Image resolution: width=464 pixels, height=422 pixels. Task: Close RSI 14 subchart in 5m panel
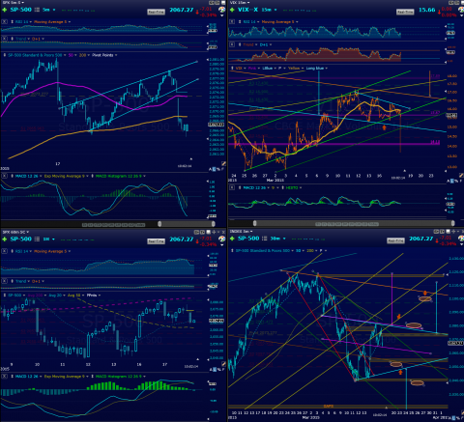[x=4, y=22]
